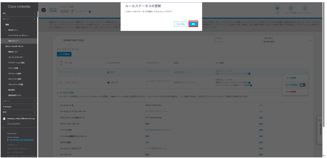Collapse Default Web Policy with chevron
Image resolution: width=327 pixels, height=158 pixels.
(x=310, y=40)
